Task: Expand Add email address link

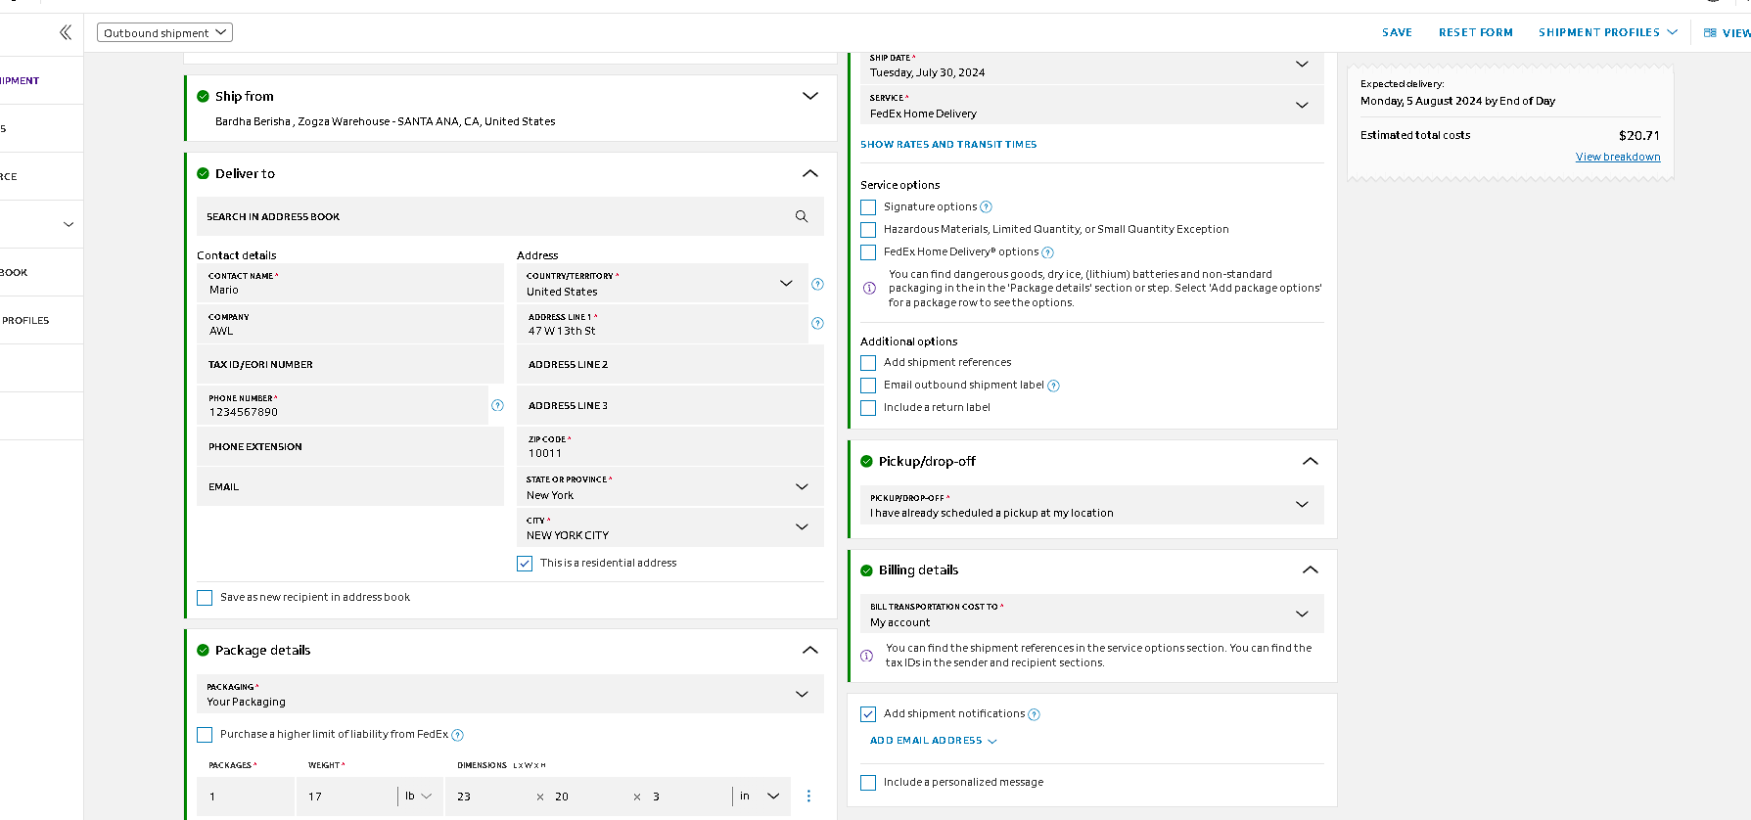Action: tap(934, 741)
